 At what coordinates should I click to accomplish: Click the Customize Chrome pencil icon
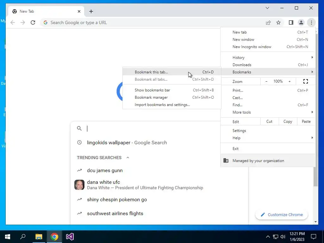click(263, 215)
